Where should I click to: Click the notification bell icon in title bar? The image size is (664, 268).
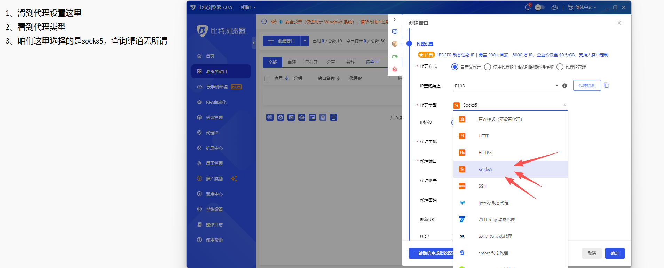(x=528, y=7)
